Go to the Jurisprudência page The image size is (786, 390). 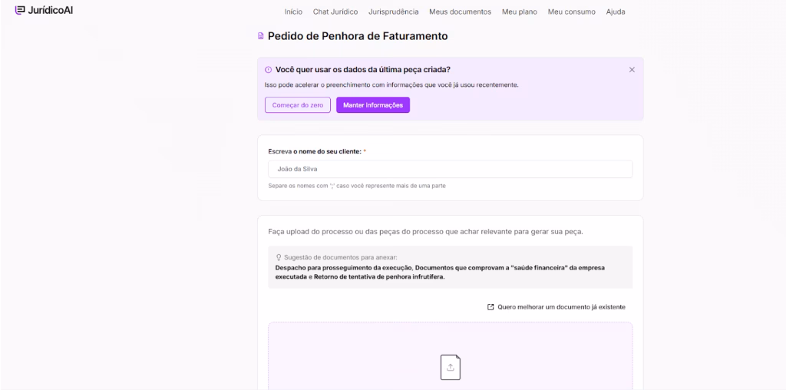pos(394,12)
